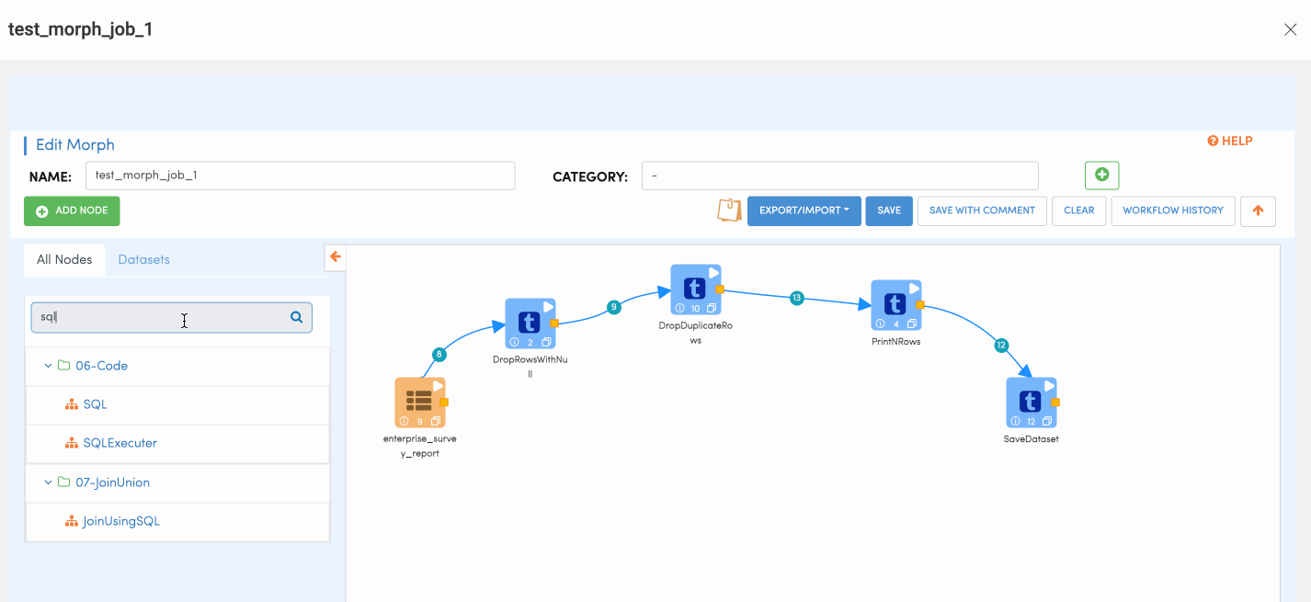Switch to the Datasets tab
This screenshot has width=1311, height=602.
click(x=144, y=259)
